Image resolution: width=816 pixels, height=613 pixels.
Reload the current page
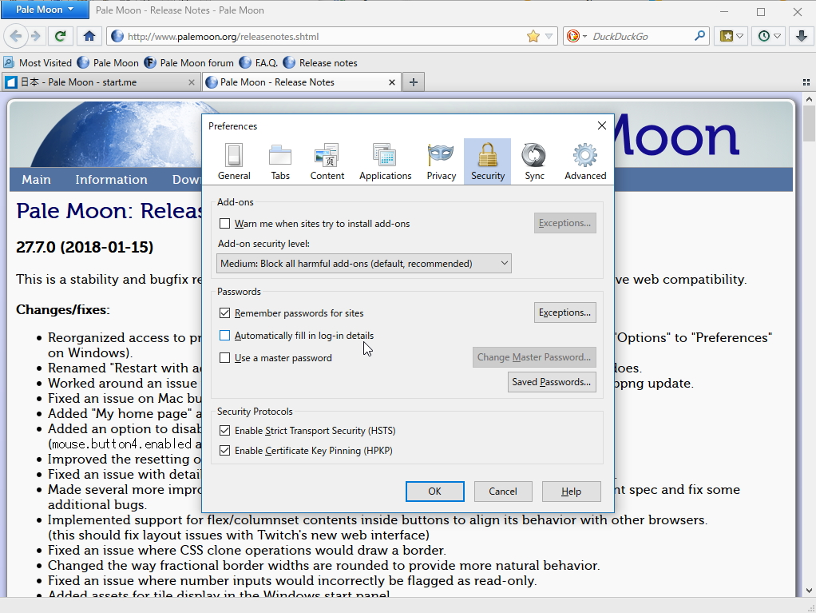[x=61, y=36]
